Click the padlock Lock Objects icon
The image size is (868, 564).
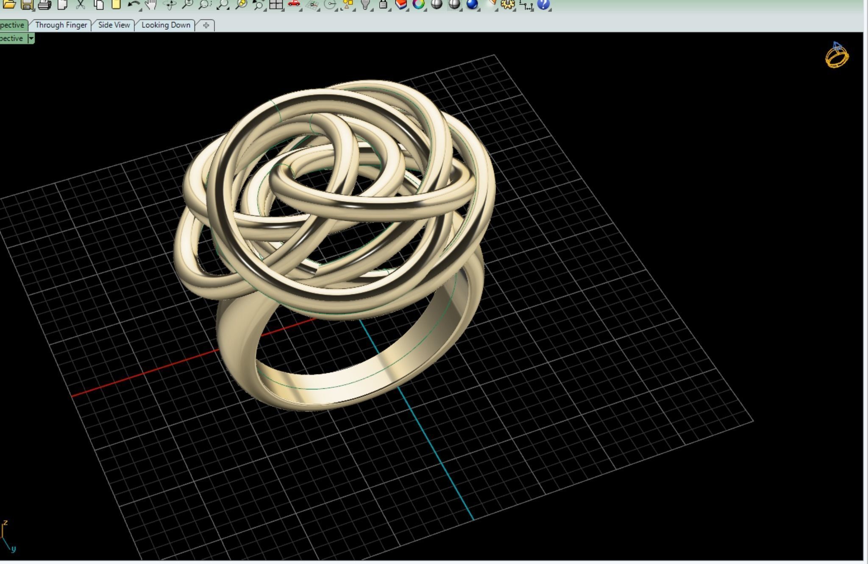tap(383, 4)
